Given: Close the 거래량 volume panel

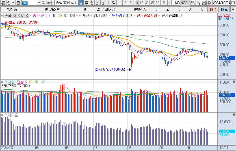Looking at the screenshot, I should [x=234, y=82].
